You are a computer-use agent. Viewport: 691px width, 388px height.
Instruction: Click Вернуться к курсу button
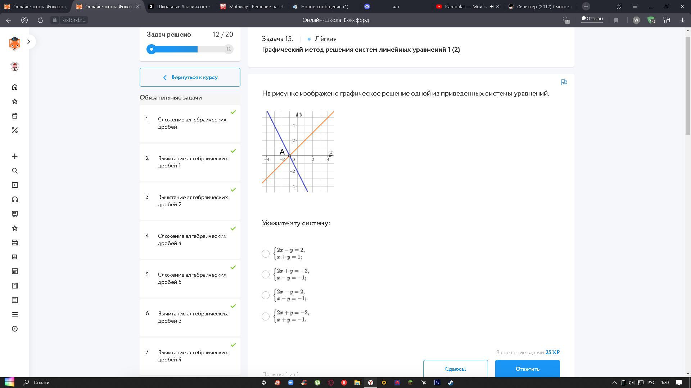click(190, 77)
